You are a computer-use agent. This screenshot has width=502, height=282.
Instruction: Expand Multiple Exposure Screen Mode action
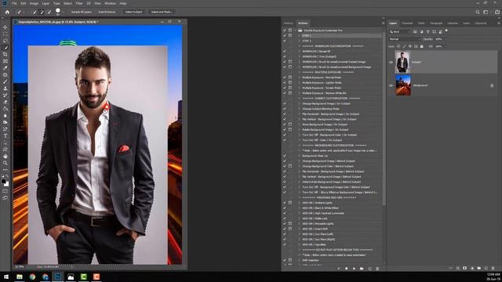[300, 88]
